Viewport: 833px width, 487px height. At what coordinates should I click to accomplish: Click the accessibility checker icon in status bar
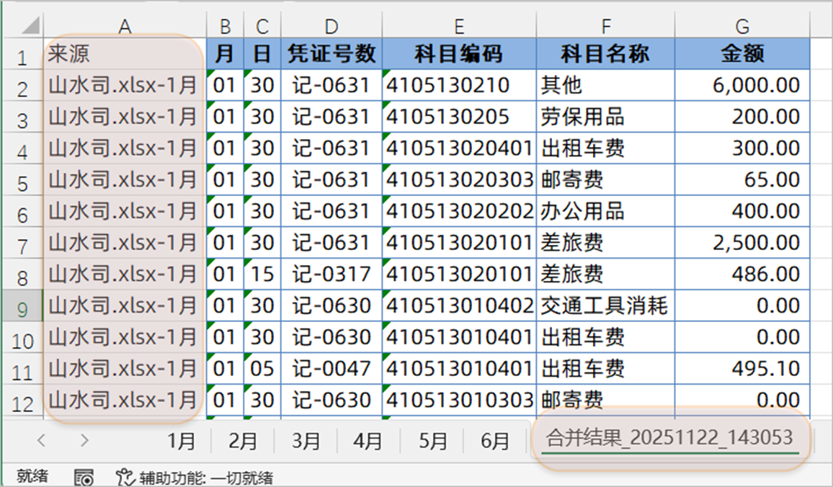pyautogui.click(x=125, y=477)
